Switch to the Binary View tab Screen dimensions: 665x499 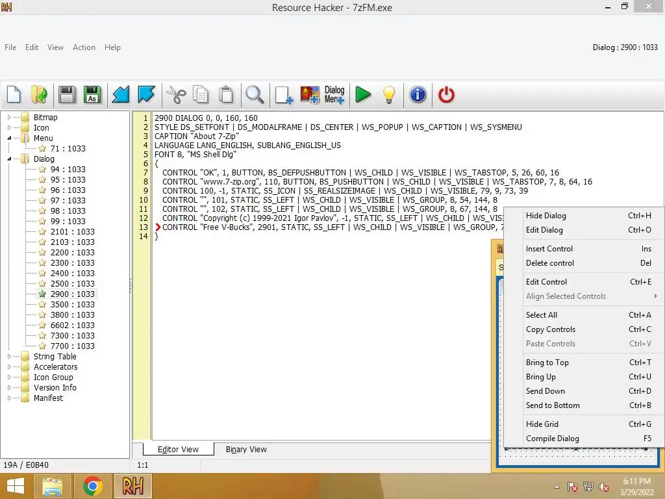click(246, 450)
